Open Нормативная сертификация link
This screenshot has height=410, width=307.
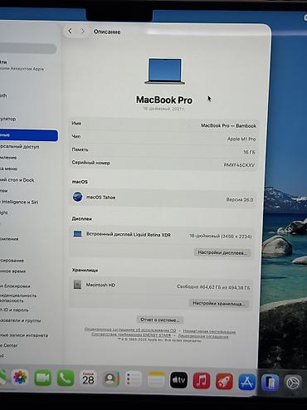pos(209,331)
